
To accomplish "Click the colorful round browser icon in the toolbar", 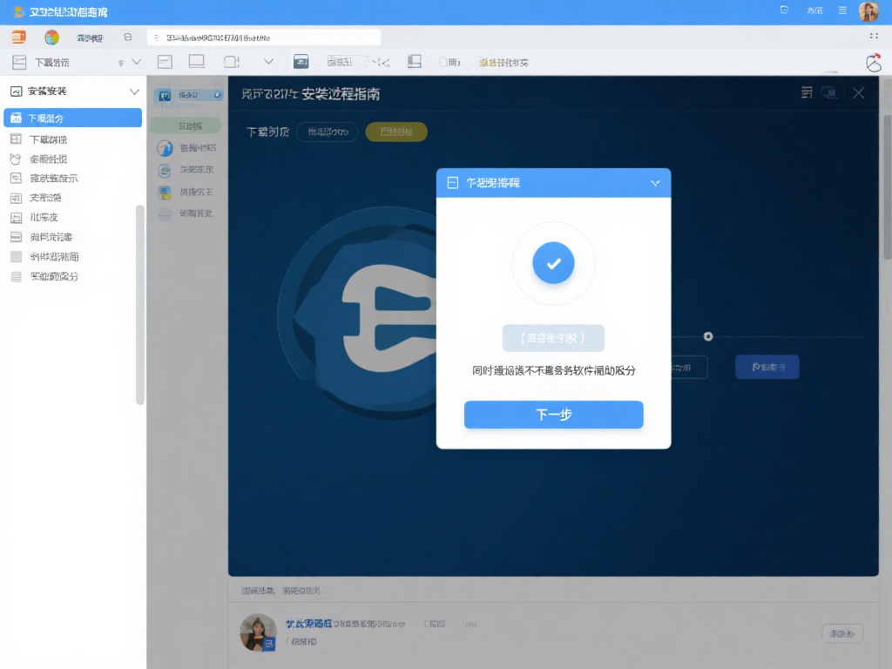I will pyautogui.click(x=52, y=37).
